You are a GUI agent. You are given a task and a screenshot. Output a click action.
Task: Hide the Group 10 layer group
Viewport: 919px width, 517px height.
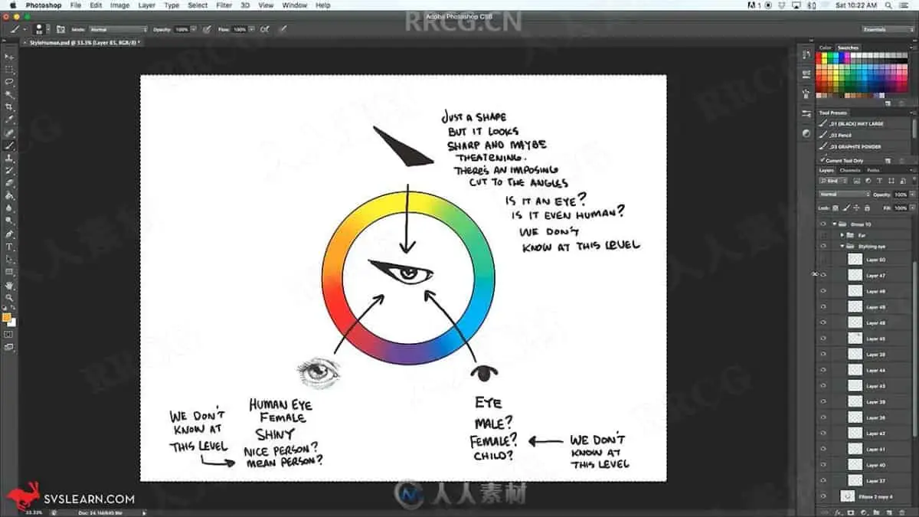click(x=823, y=224)
